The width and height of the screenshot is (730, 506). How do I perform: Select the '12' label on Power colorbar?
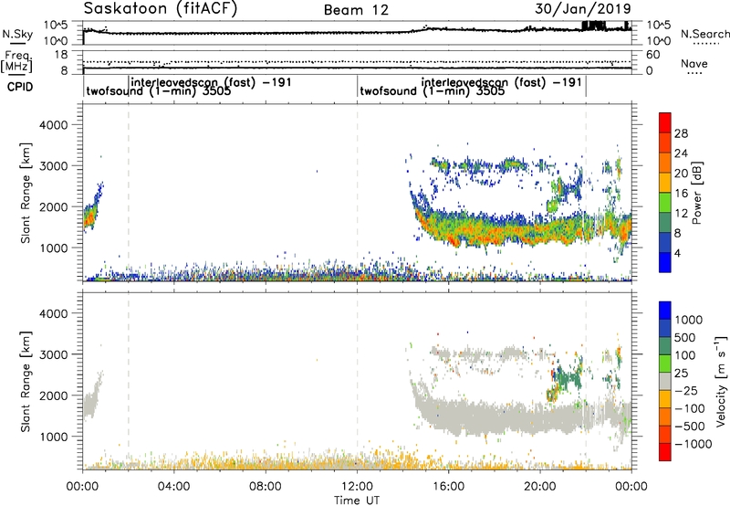[681, 214]
